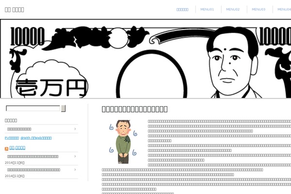291x194 pixels.
Task: Open the navigation item left of MENU01
Action: [182, 10]
